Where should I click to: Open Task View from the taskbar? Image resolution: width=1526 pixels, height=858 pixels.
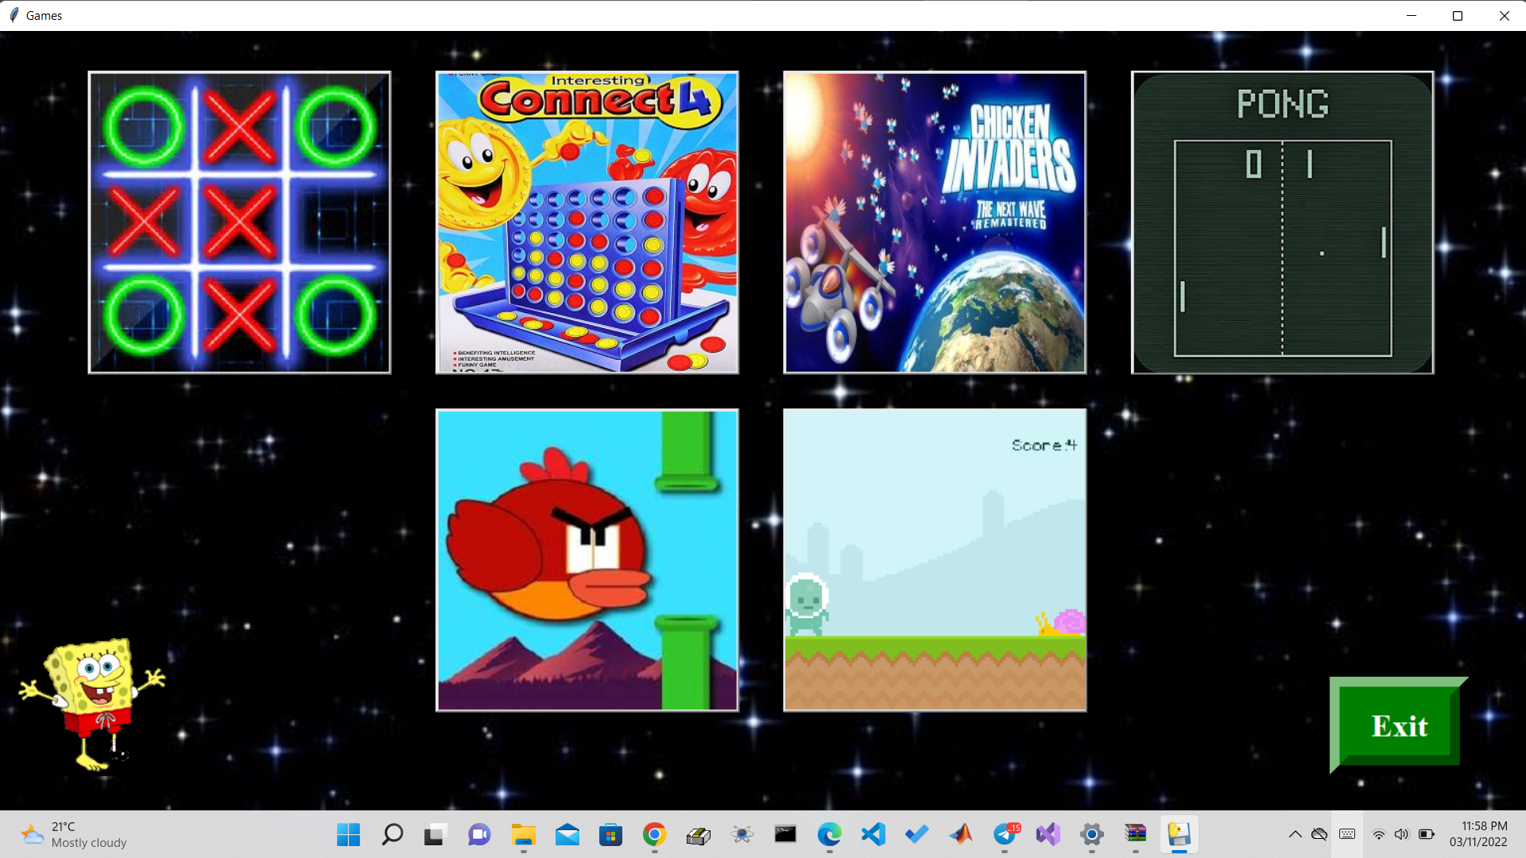click(435, 834)
